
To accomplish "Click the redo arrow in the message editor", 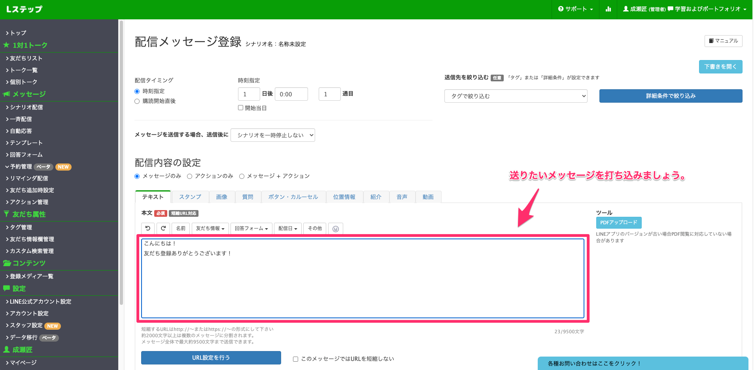I will [163, 228].
